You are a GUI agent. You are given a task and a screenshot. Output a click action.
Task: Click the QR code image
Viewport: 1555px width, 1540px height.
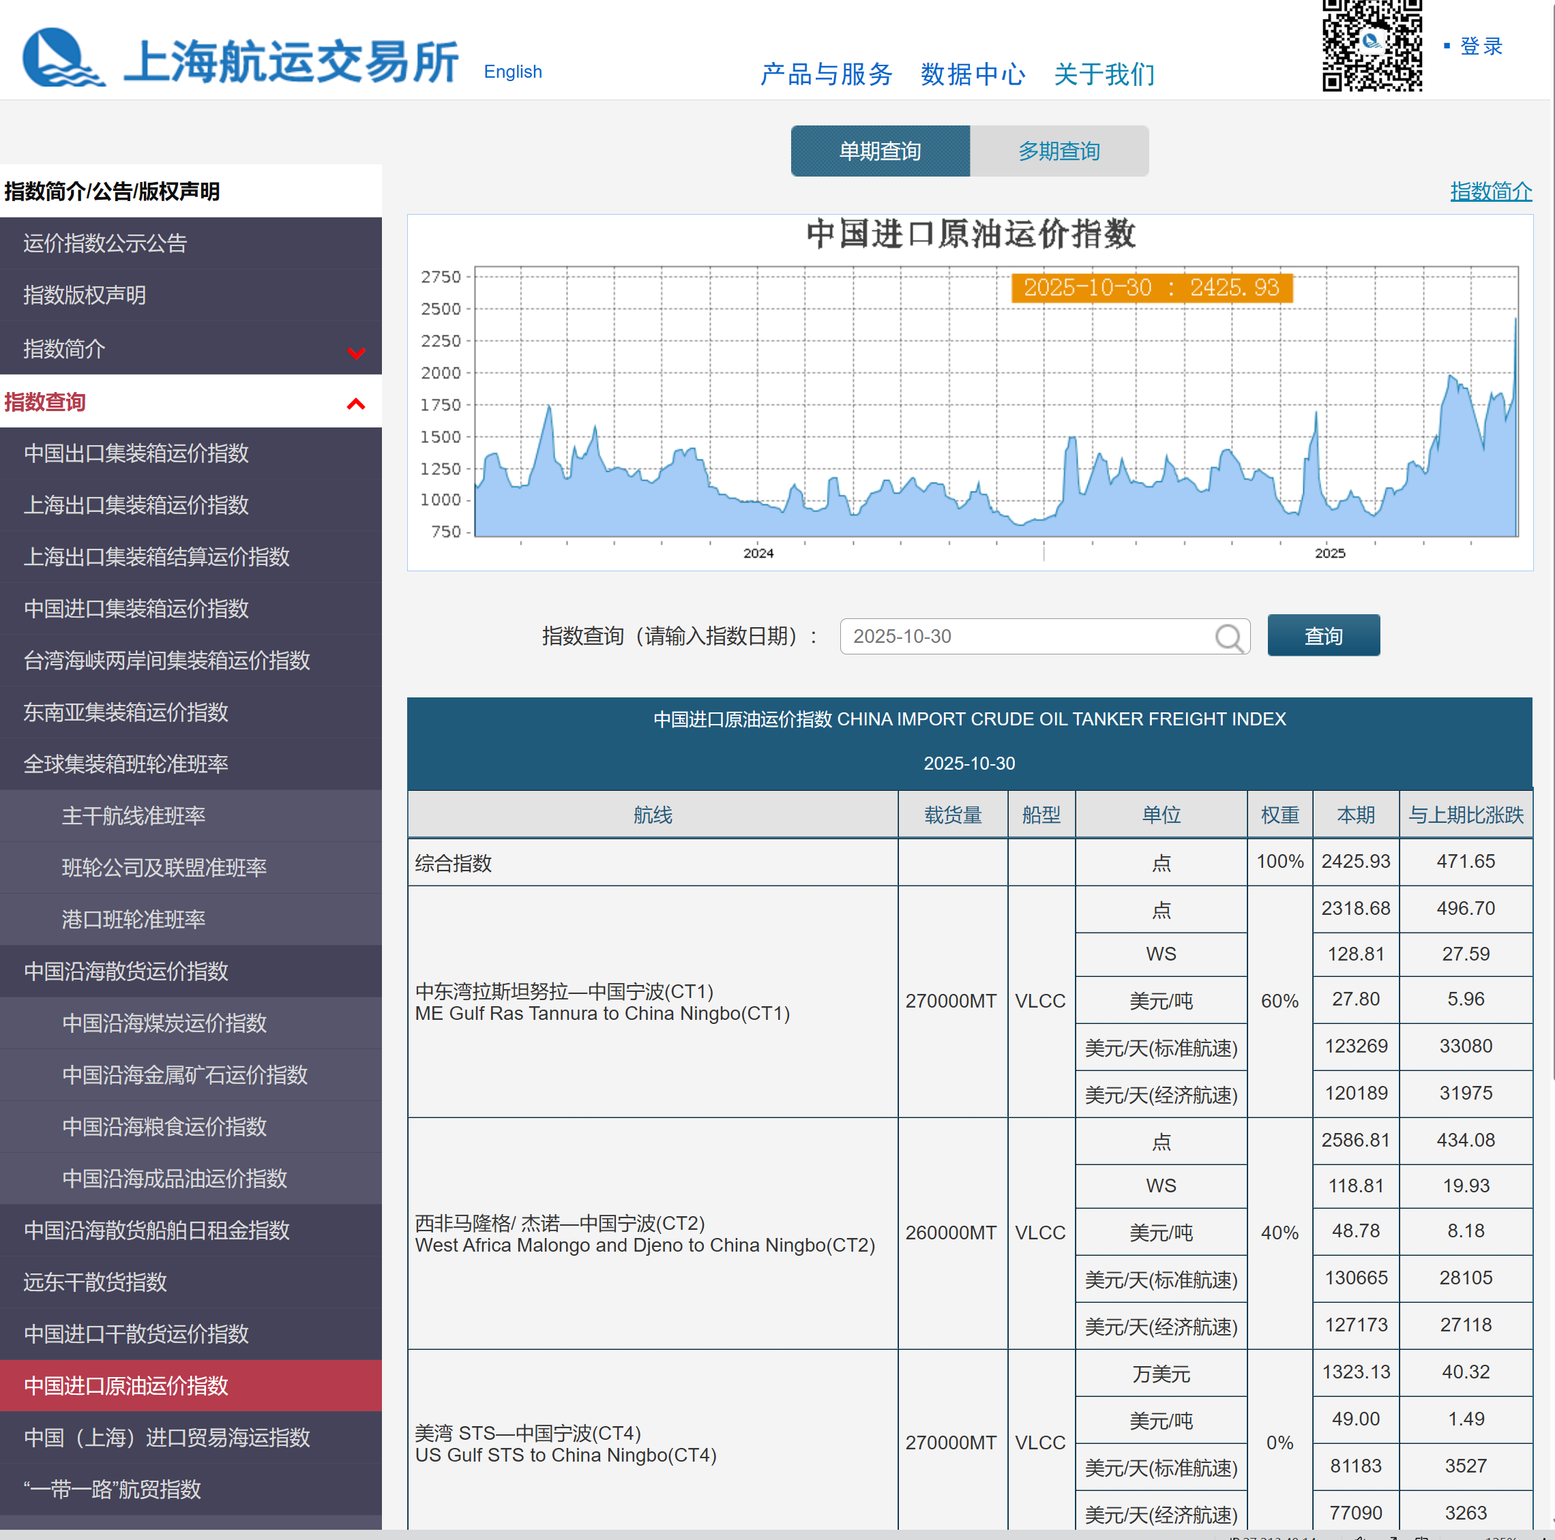(x=1372, y=46)
